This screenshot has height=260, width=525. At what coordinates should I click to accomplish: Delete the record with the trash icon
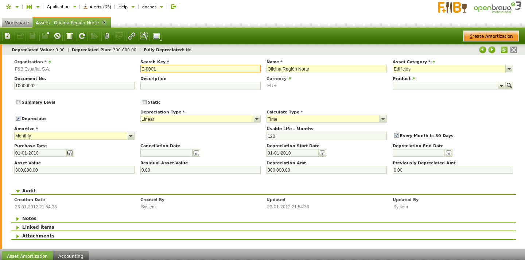coord(70,36)
